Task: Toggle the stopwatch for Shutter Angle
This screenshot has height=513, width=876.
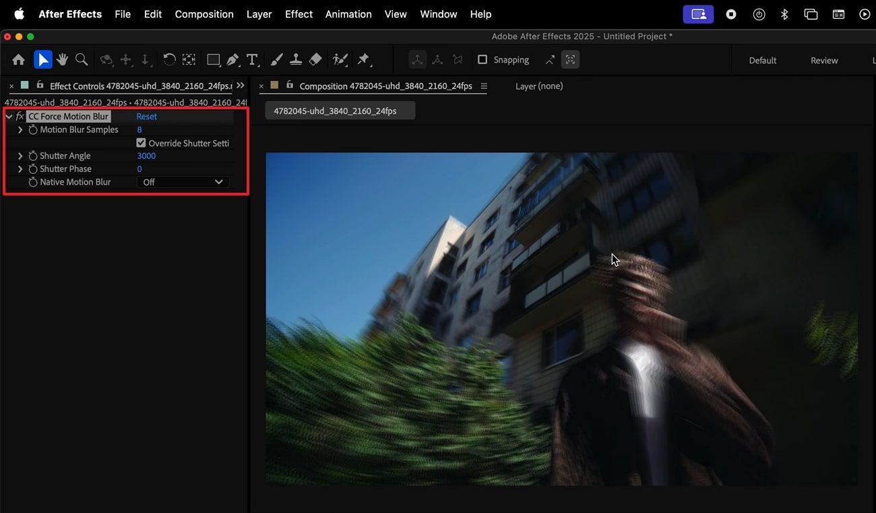Action: point(33,155)
